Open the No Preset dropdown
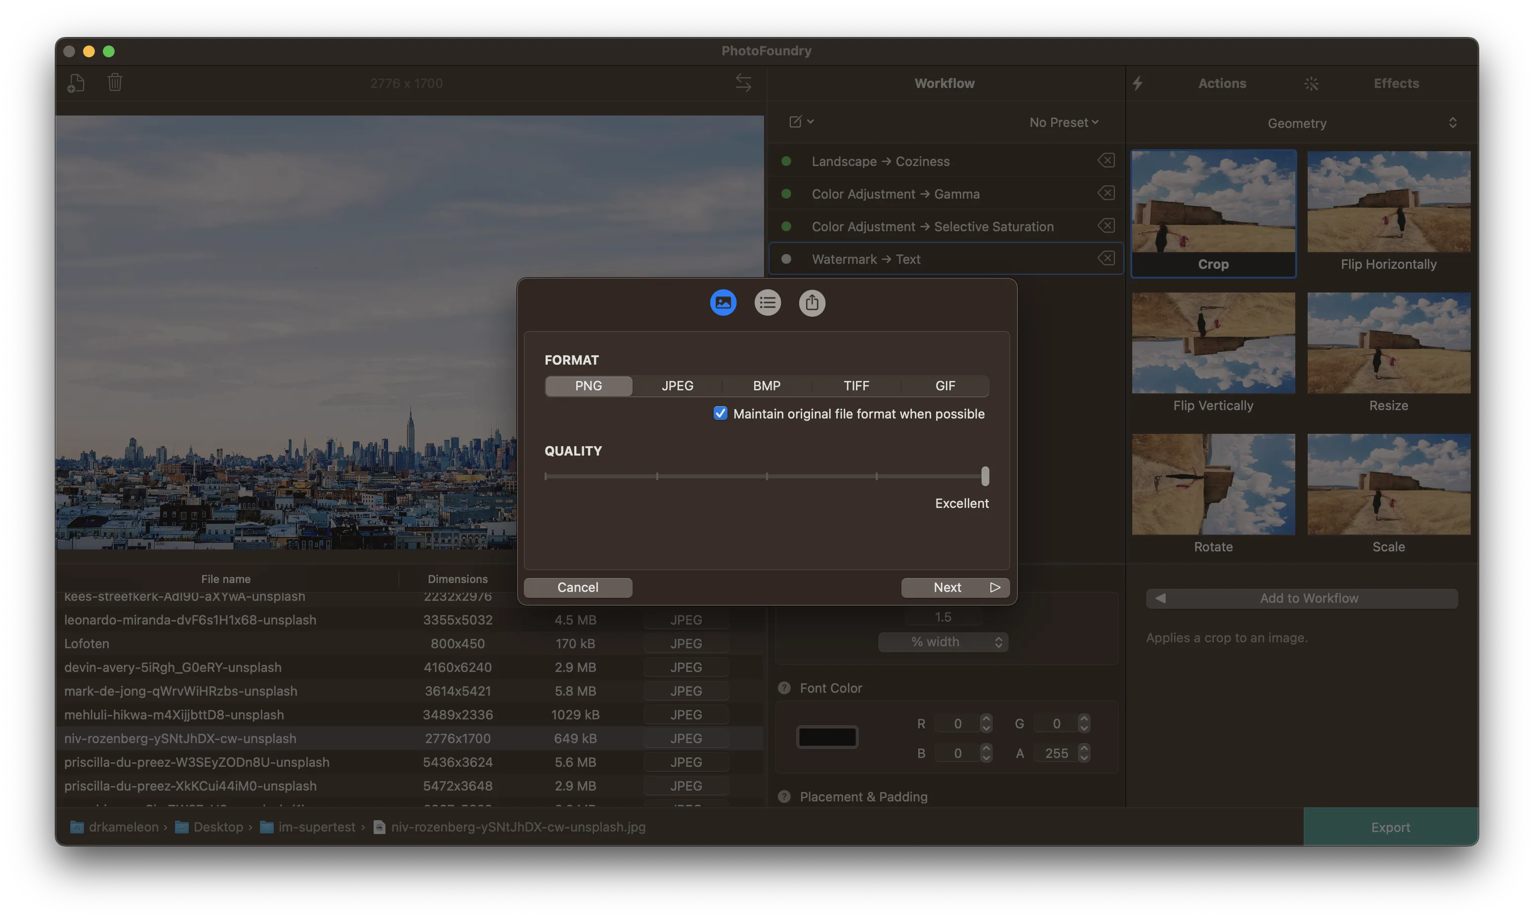Screen dimensions: 1534x919 pyautogui.click(x=1064, y=123)
